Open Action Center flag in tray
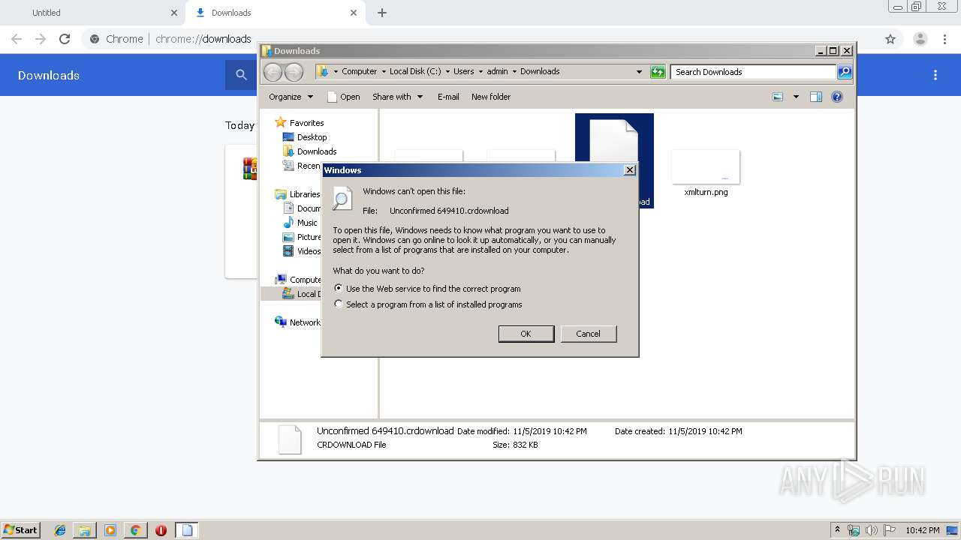The width and height of the screenshot is (961, 540). point(890,530)
